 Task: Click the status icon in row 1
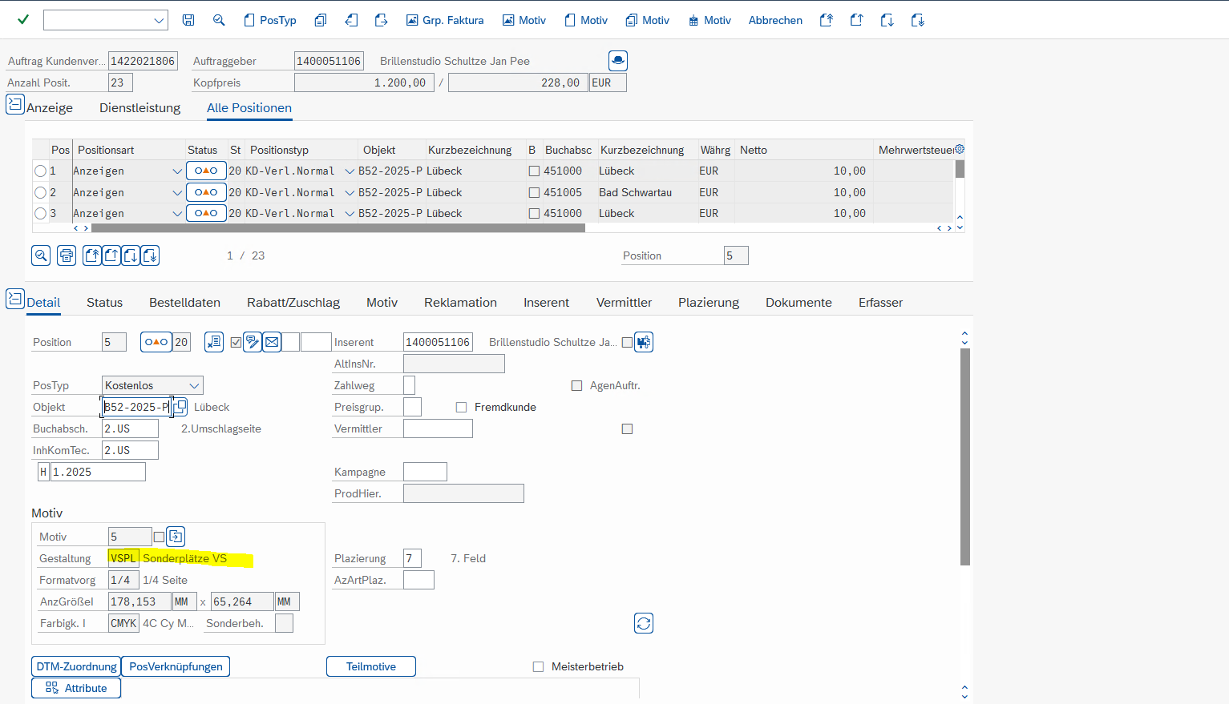tap(206, 171)
